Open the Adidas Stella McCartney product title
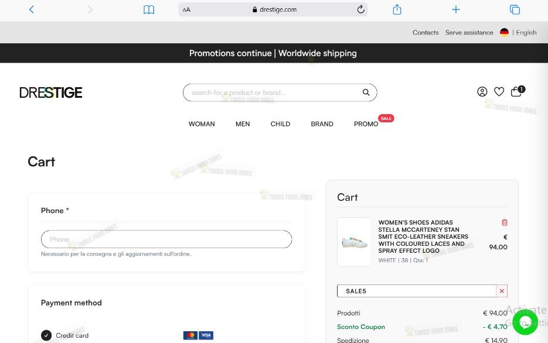 [423, 236]
